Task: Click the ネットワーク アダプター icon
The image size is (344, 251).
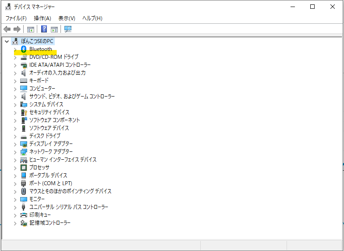Action: pyautogui.click(x=24, y=152)
